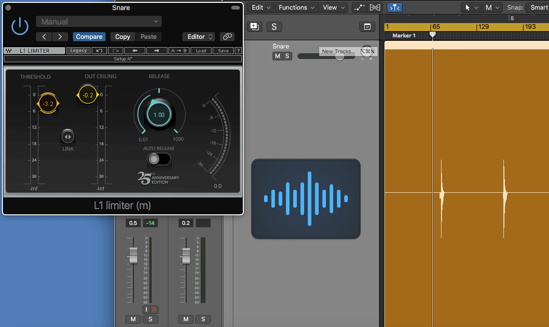Click the chain link icon beside Editor
The height and width of the screenshot is (327, 549).
[227, 36]
